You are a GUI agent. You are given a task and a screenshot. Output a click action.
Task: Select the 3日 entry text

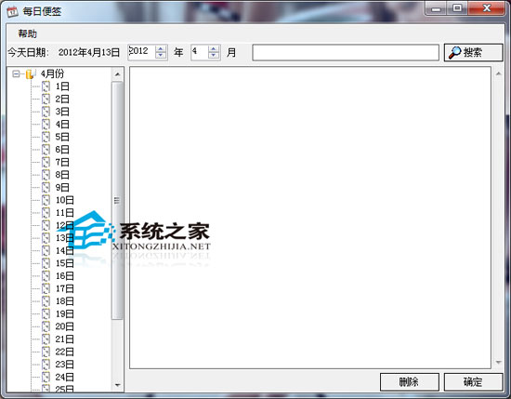click(x=62, y=112)
